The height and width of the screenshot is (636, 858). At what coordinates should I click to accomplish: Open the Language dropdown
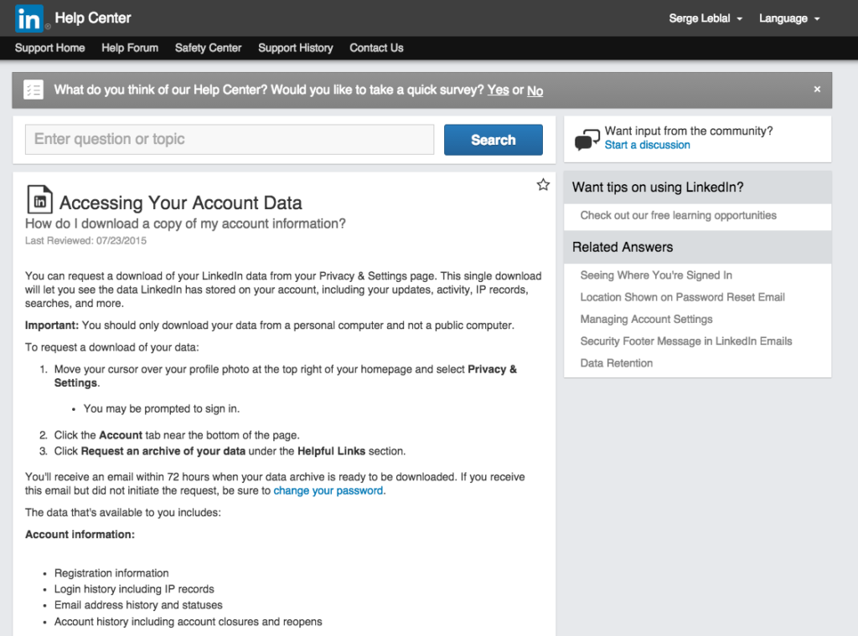click(789, 18)
